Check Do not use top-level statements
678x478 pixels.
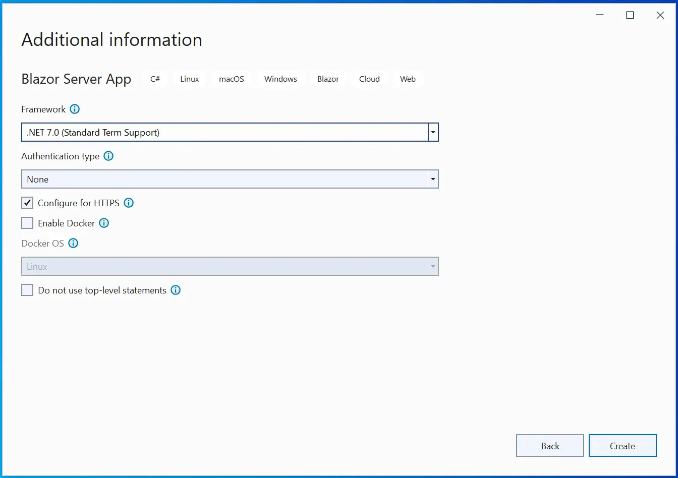tap(27, 290)
